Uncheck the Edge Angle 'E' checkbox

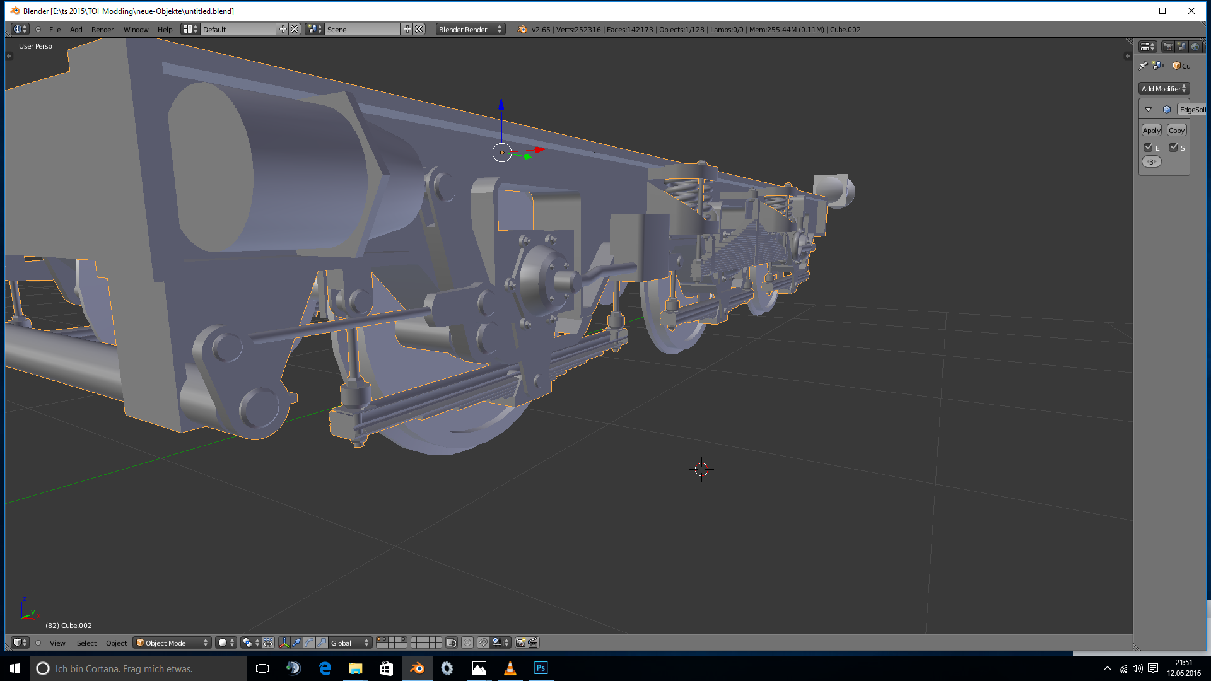pos(1148,148)
